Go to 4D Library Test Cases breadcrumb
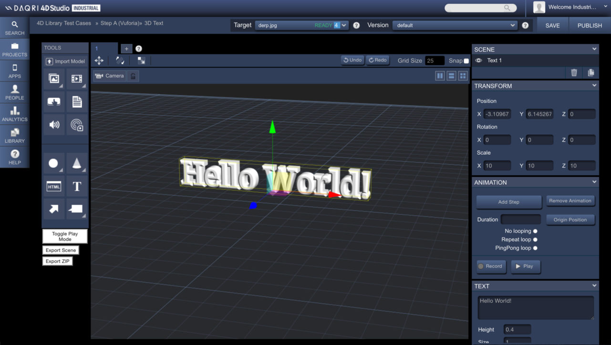This screenshot has height=345, width=611. click(x=64, y=23)
